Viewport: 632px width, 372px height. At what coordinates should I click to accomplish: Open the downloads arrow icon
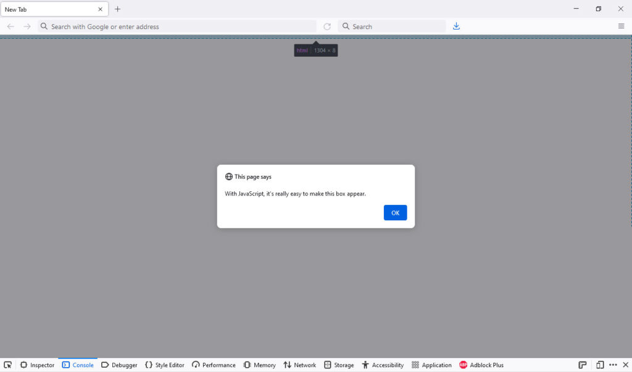[x=456, y=26]
